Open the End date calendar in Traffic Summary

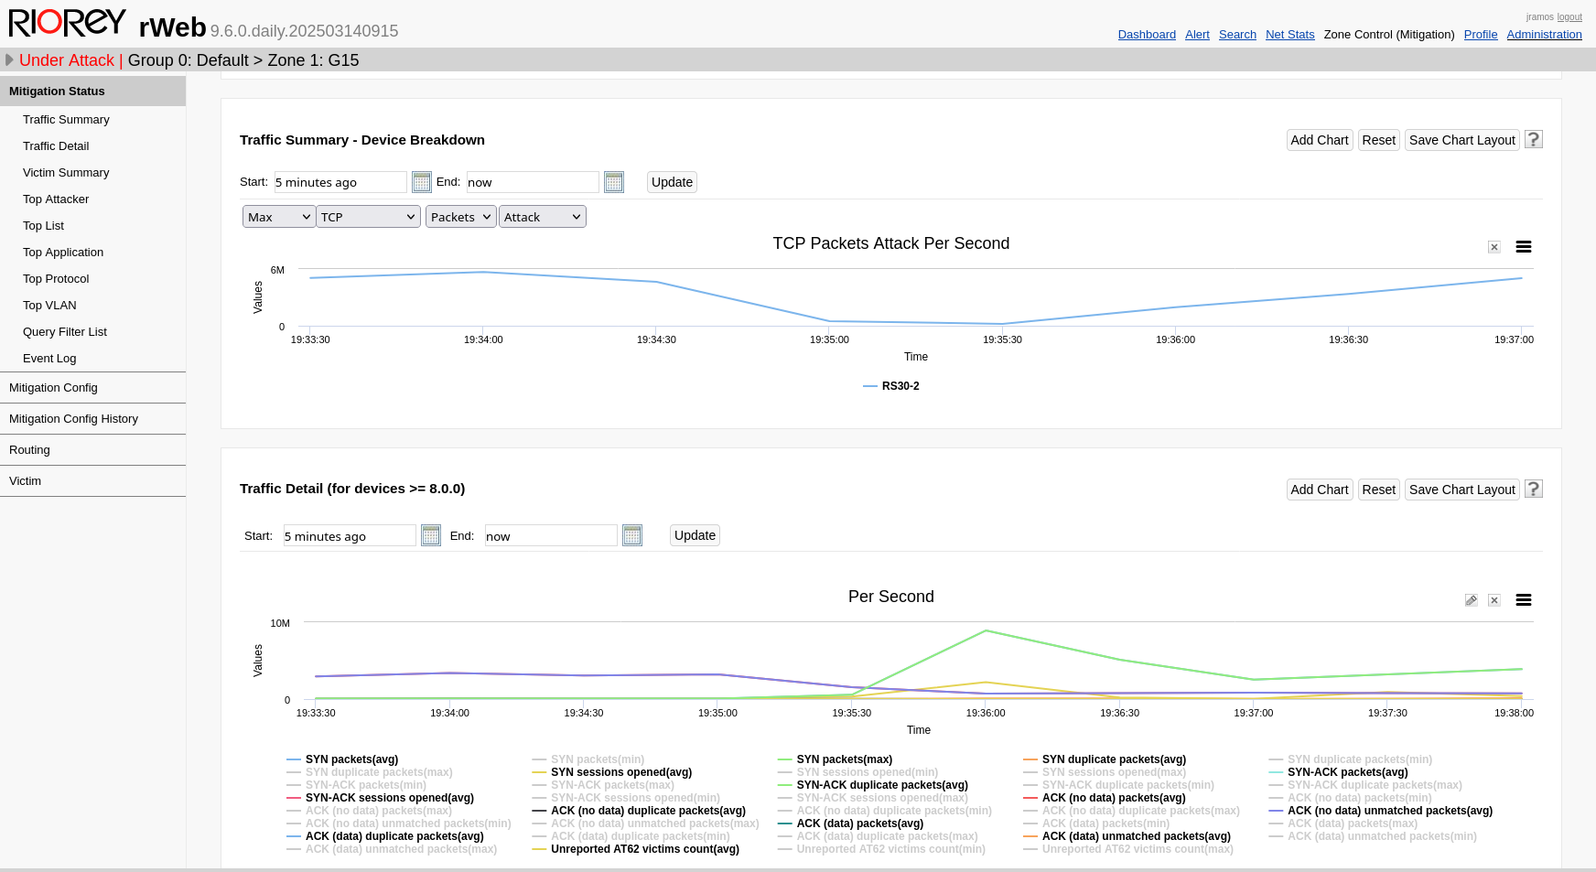click(614, 182)
